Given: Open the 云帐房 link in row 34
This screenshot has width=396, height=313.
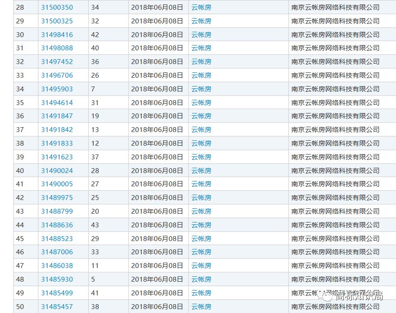Looking at the screenshot, I should [x=201, y=89].
